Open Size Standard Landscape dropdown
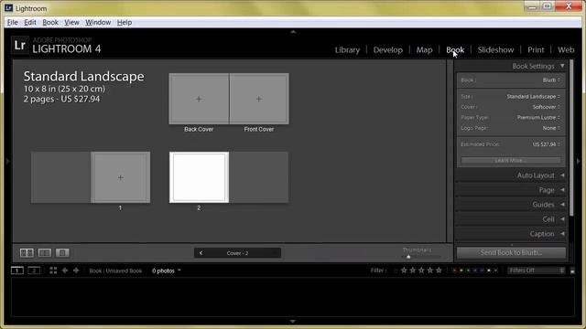The width and height of the screenshot is (586, 329). [533, 97]
